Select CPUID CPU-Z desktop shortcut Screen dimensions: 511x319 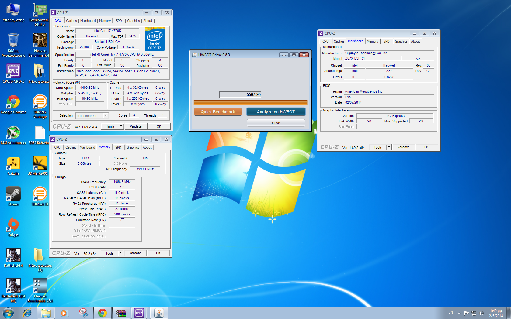pos(13,74)
